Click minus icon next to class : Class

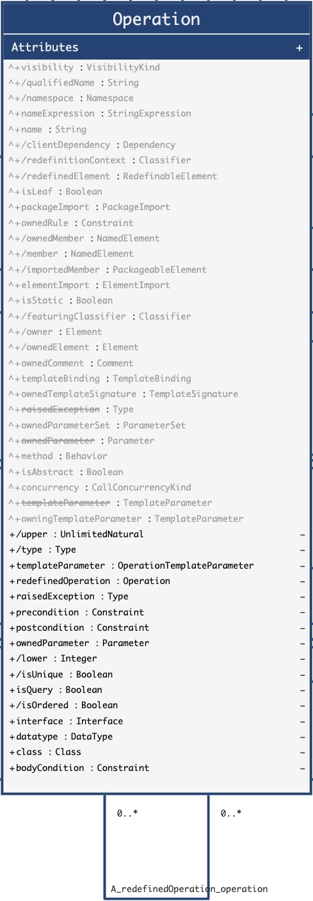(302, 752)
